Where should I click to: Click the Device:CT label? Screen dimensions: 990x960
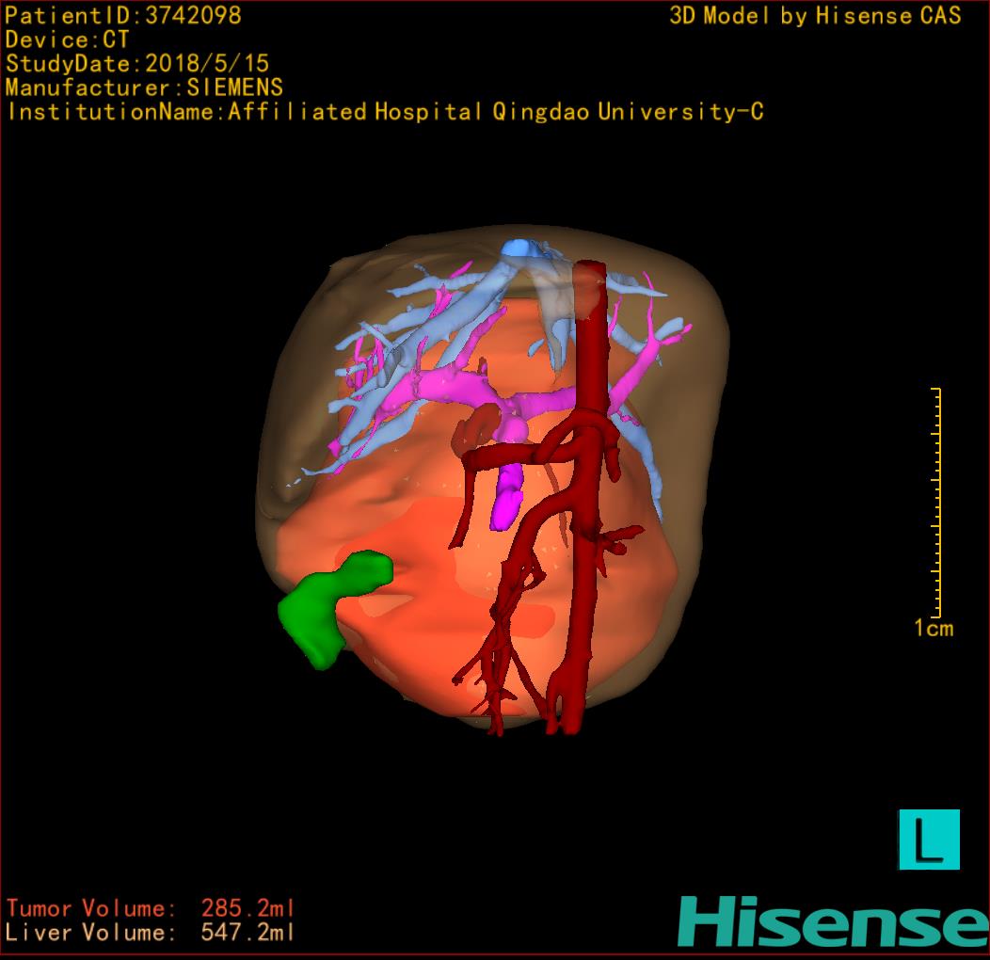tap(67, 40)
